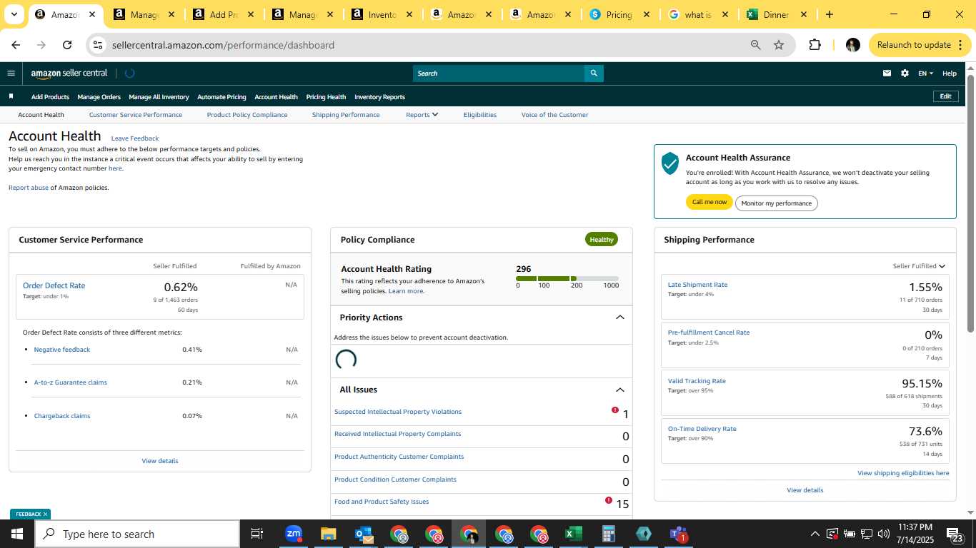Image resolution: width=976 pixels, height=548 pixels.
Task: Open the Order Defect Rate link
Action: [x=54, y=285]
